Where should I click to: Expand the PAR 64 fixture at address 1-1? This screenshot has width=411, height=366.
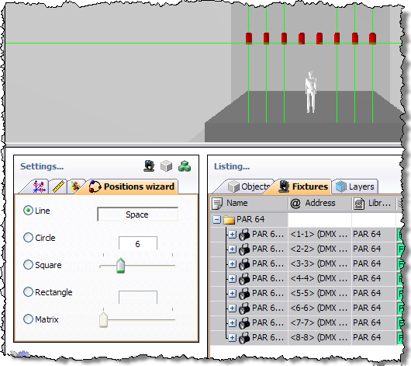tap(232, 234)
